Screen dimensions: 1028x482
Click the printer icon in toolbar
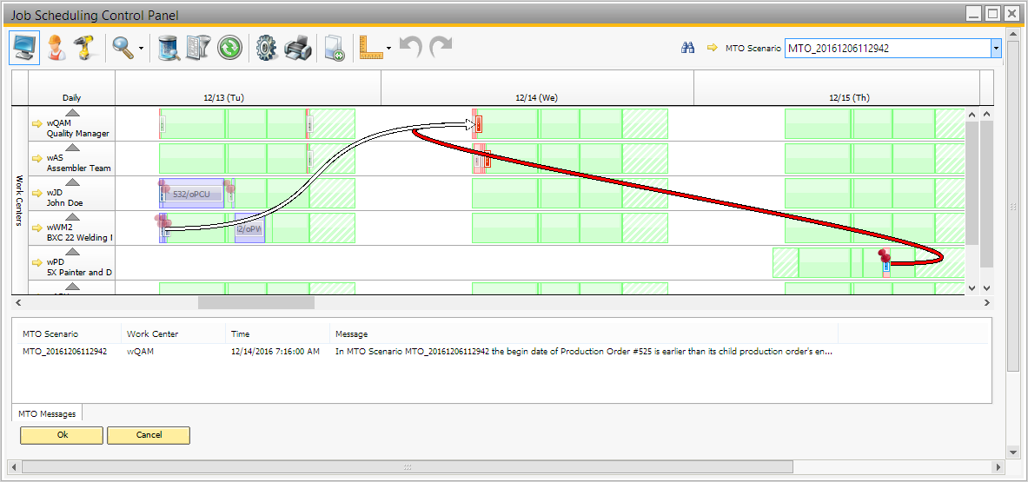pos(298,48)
